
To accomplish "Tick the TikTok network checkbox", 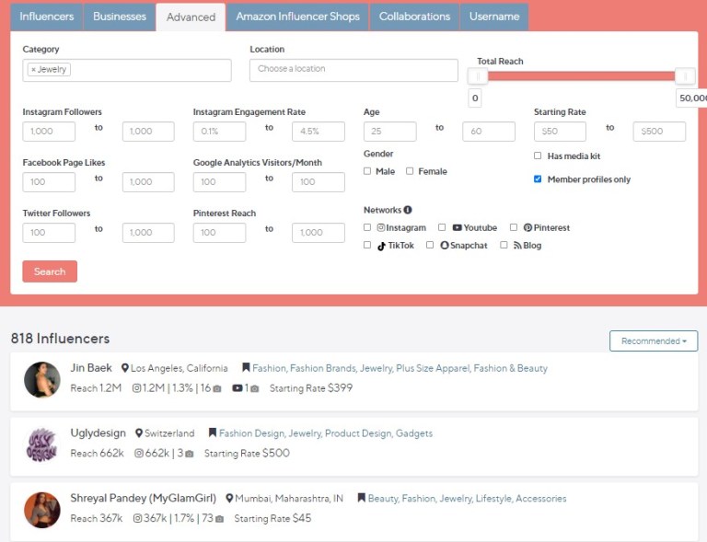I will click(x=367, y=245).
